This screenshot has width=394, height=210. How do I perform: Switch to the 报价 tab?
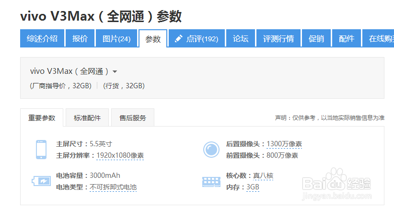[80, 38]
